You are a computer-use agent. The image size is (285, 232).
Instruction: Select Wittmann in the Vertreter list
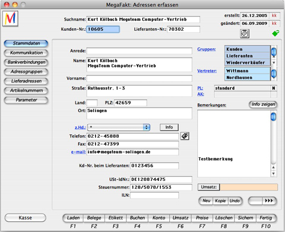click(248, 71)
